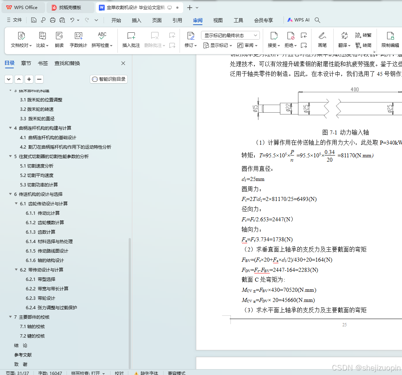This screenshot has height=375, width=402.
Task: Click the Export to PDF icon
Action: tap(43, 20)
